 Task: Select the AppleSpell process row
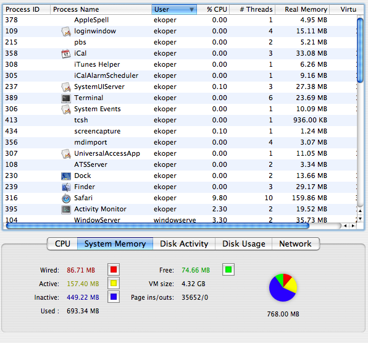click(x=180, y=20)
